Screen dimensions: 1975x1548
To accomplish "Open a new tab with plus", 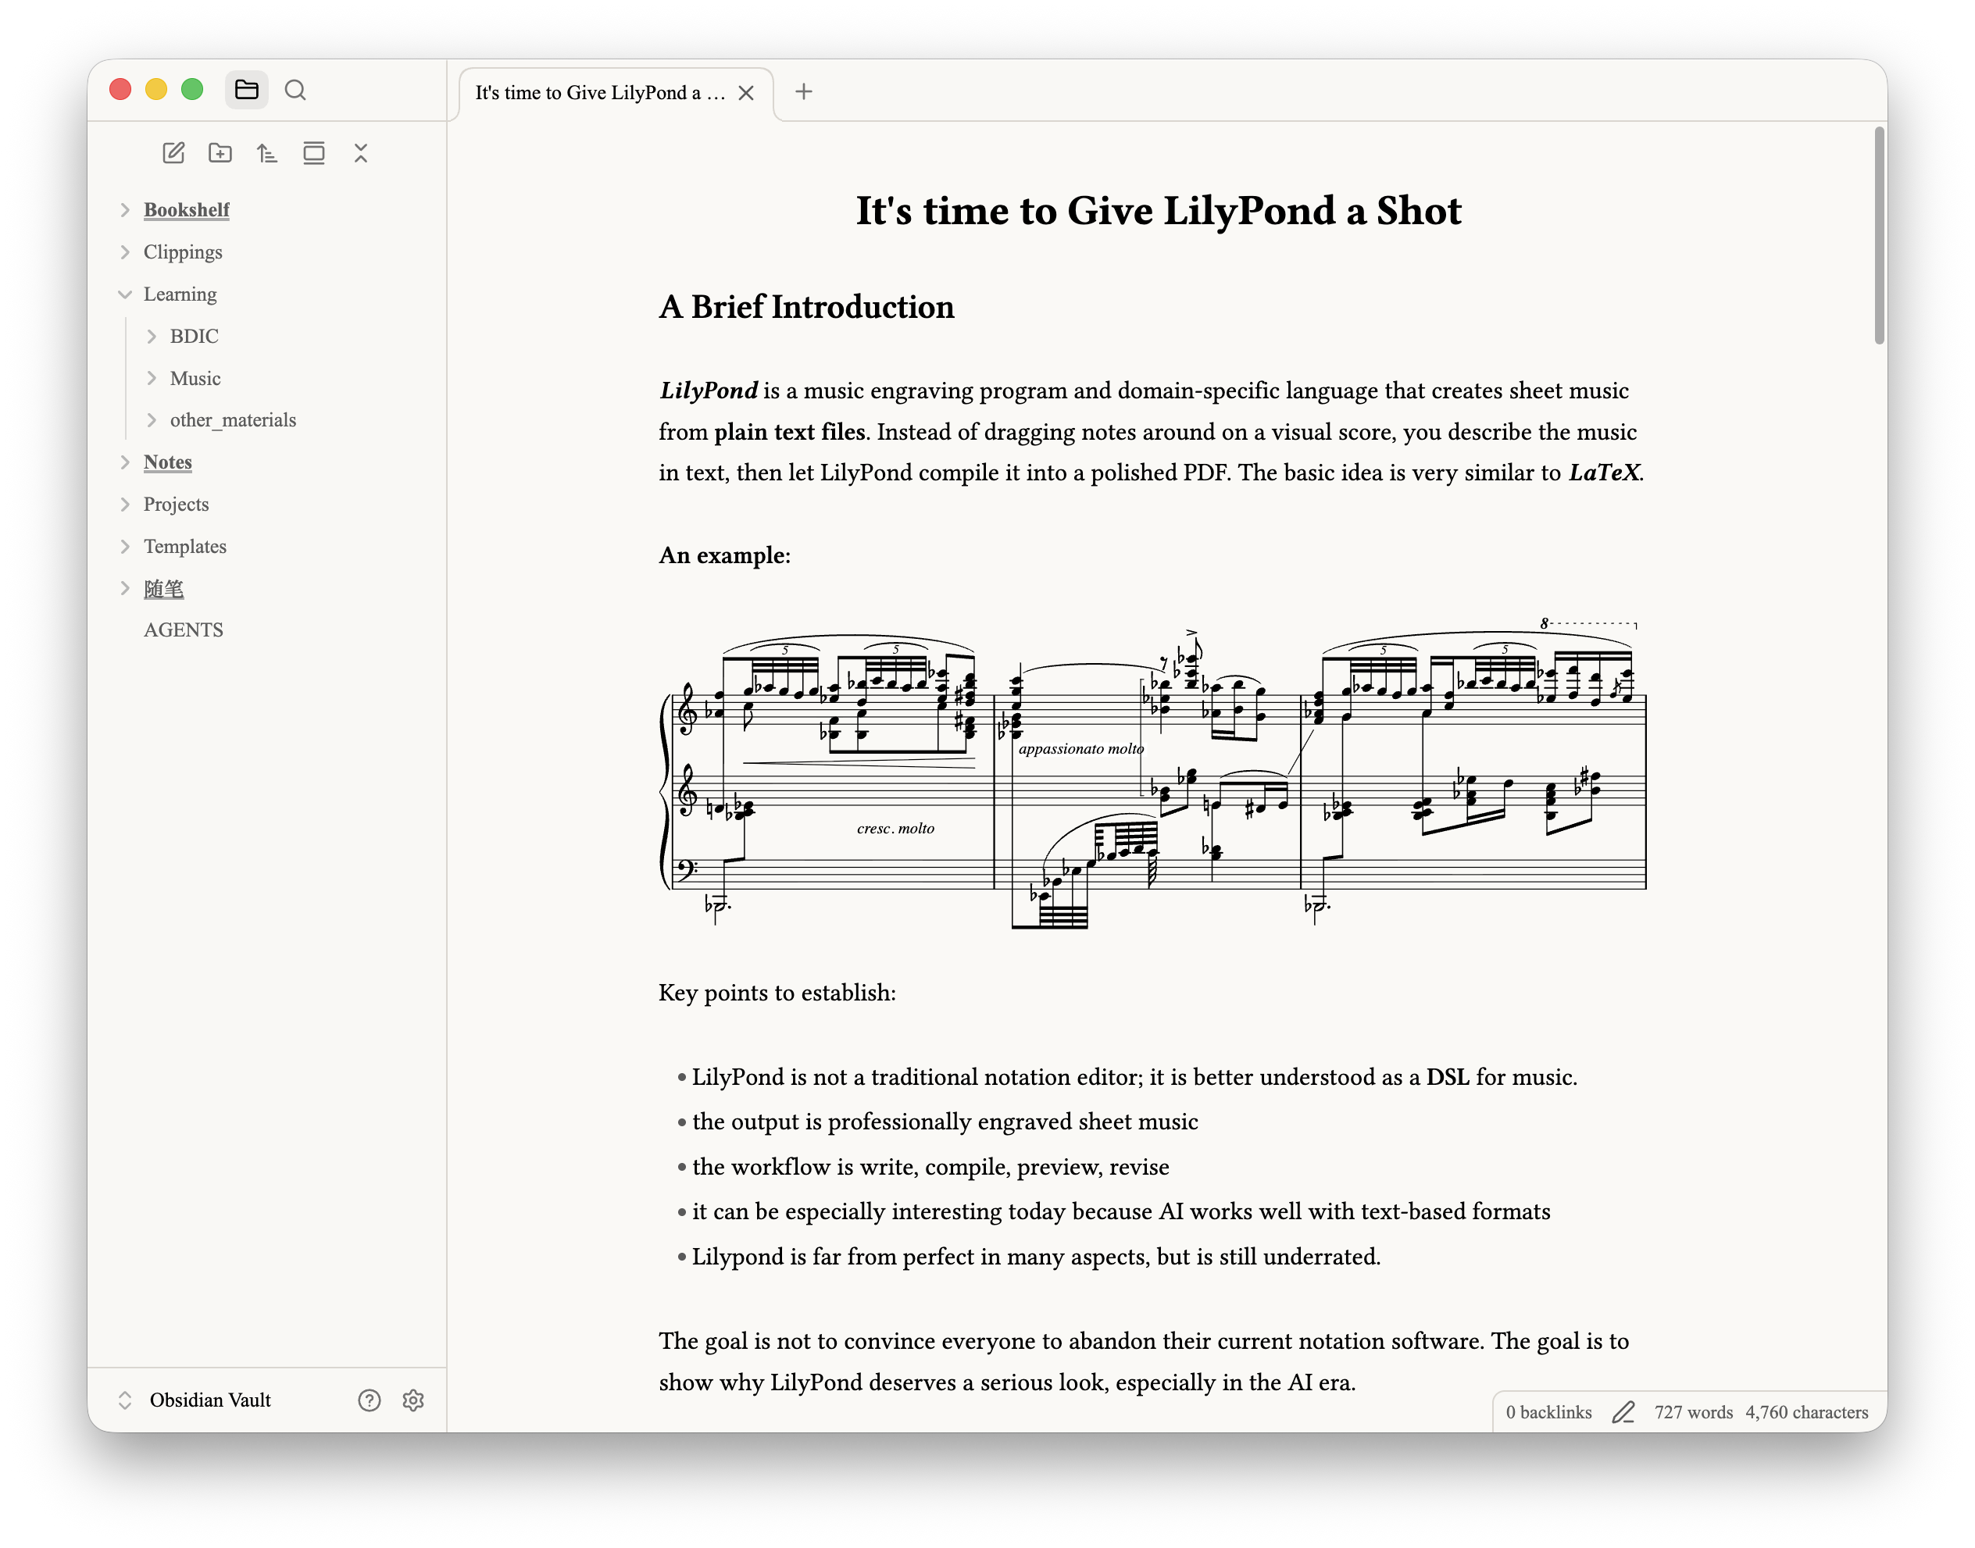I will [x=804, y=91].
